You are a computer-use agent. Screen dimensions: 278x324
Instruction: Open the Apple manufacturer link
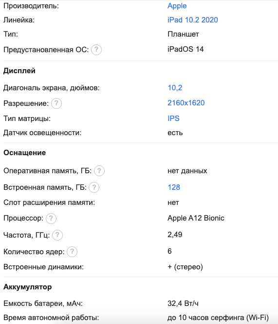[x=177, y=6]
